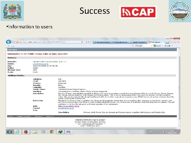
Task: Open the cws@meteo.go.tz sender email link
Action: click(41, 64)
